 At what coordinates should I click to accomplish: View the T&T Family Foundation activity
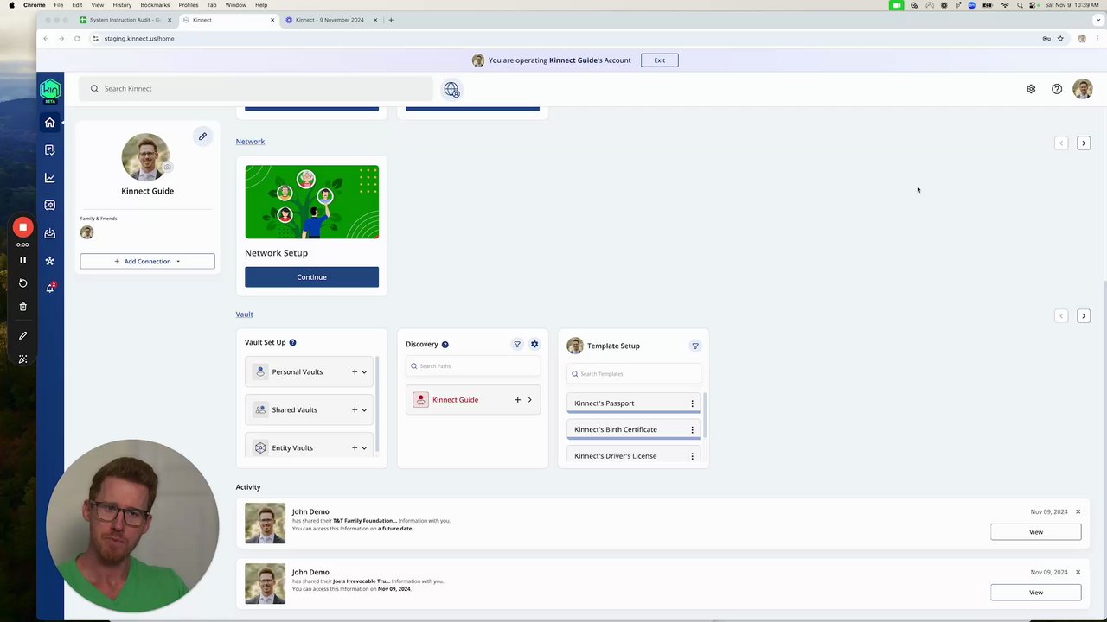click(1036, 532)
